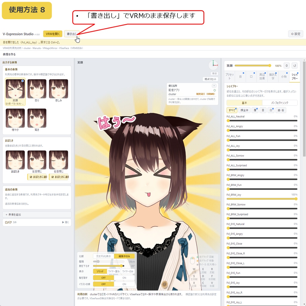The image size is (306, 306).
Task: Turn 髪を隠す OFF
Action: pyautogui.click(x=103, y=278)
